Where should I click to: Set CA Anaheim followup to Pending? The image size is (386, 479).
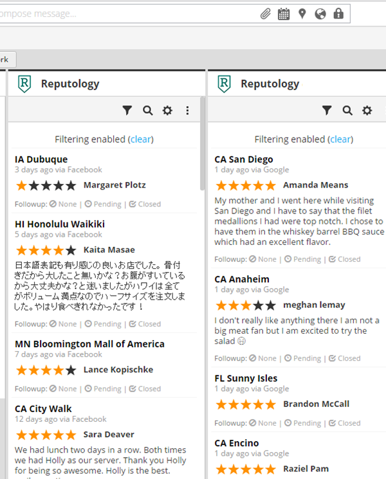pos(302,358)
